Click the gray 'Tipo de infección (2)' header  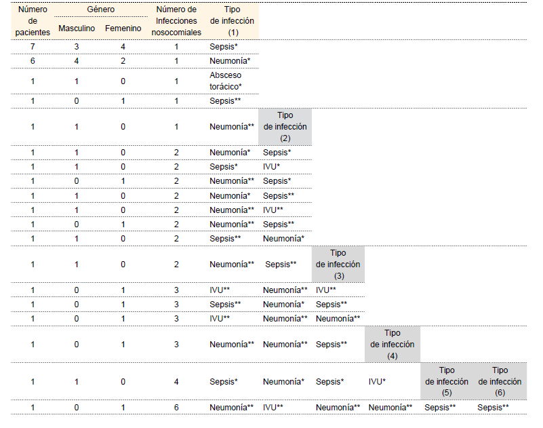[285, 126]
